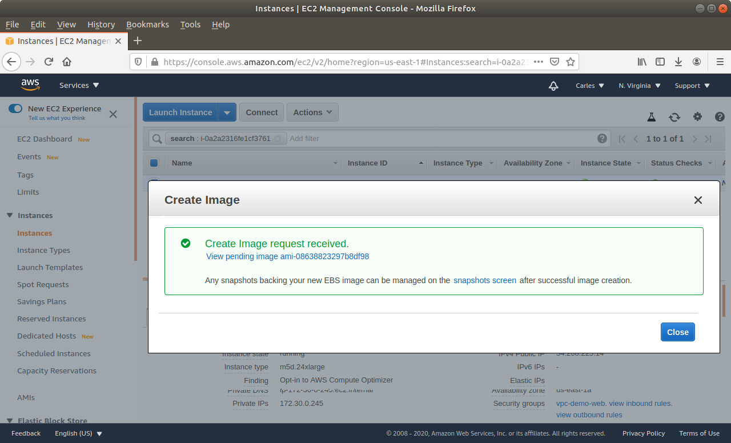
Task: Open the Actions dropdown
Action: [x=312, y=112]
